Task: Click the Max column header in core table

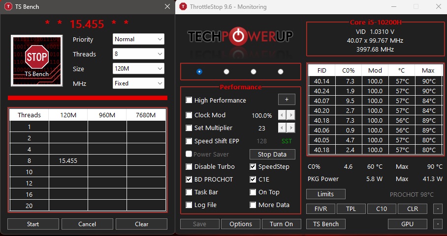Action: pyautogui.click(x=428, y=71)
